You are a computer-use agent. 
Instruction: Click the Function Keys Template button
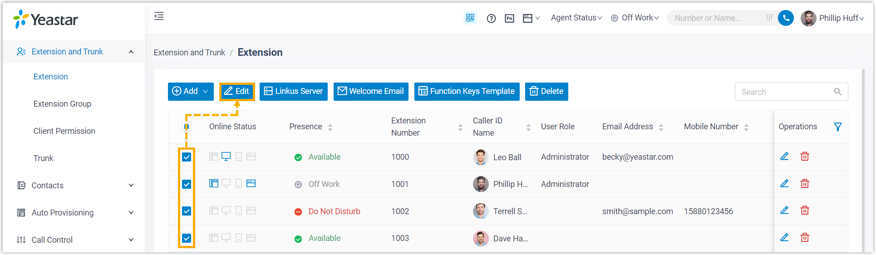(x=467, y=91)
